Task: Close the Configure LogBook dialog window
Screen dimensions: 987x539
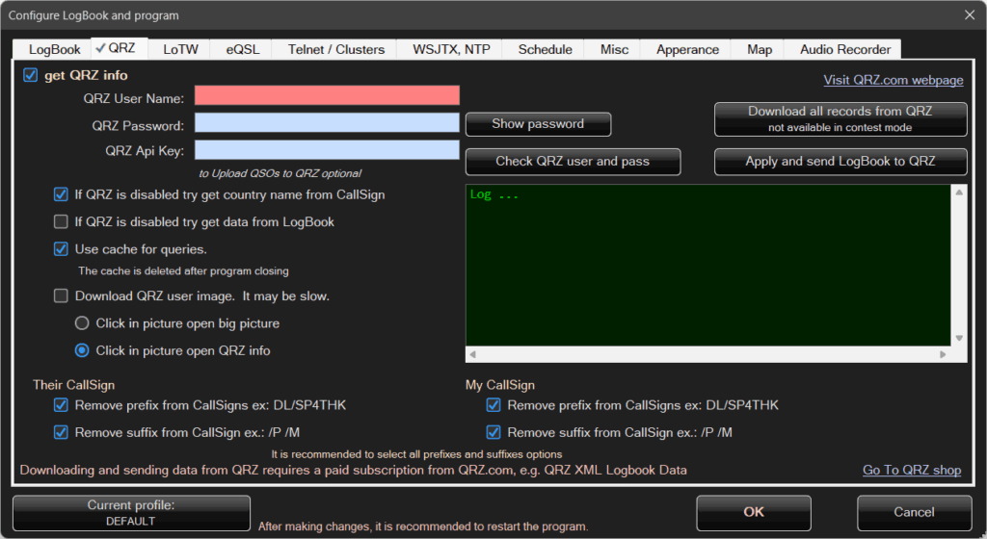Action: (x=969, y=14)
